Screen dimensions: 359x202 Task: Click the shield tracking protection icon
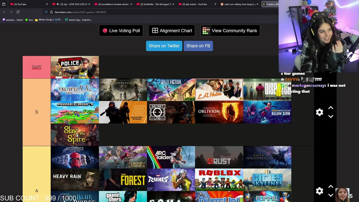point(46,12)
